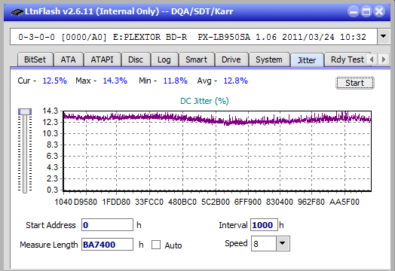Switch to the Log tab
Image resolution: width=395 pixels, height=271 pixels.
coord(164,59)
